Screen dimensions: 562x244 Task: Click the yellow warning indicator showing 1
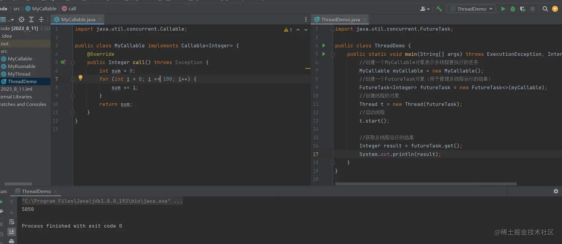288,30
